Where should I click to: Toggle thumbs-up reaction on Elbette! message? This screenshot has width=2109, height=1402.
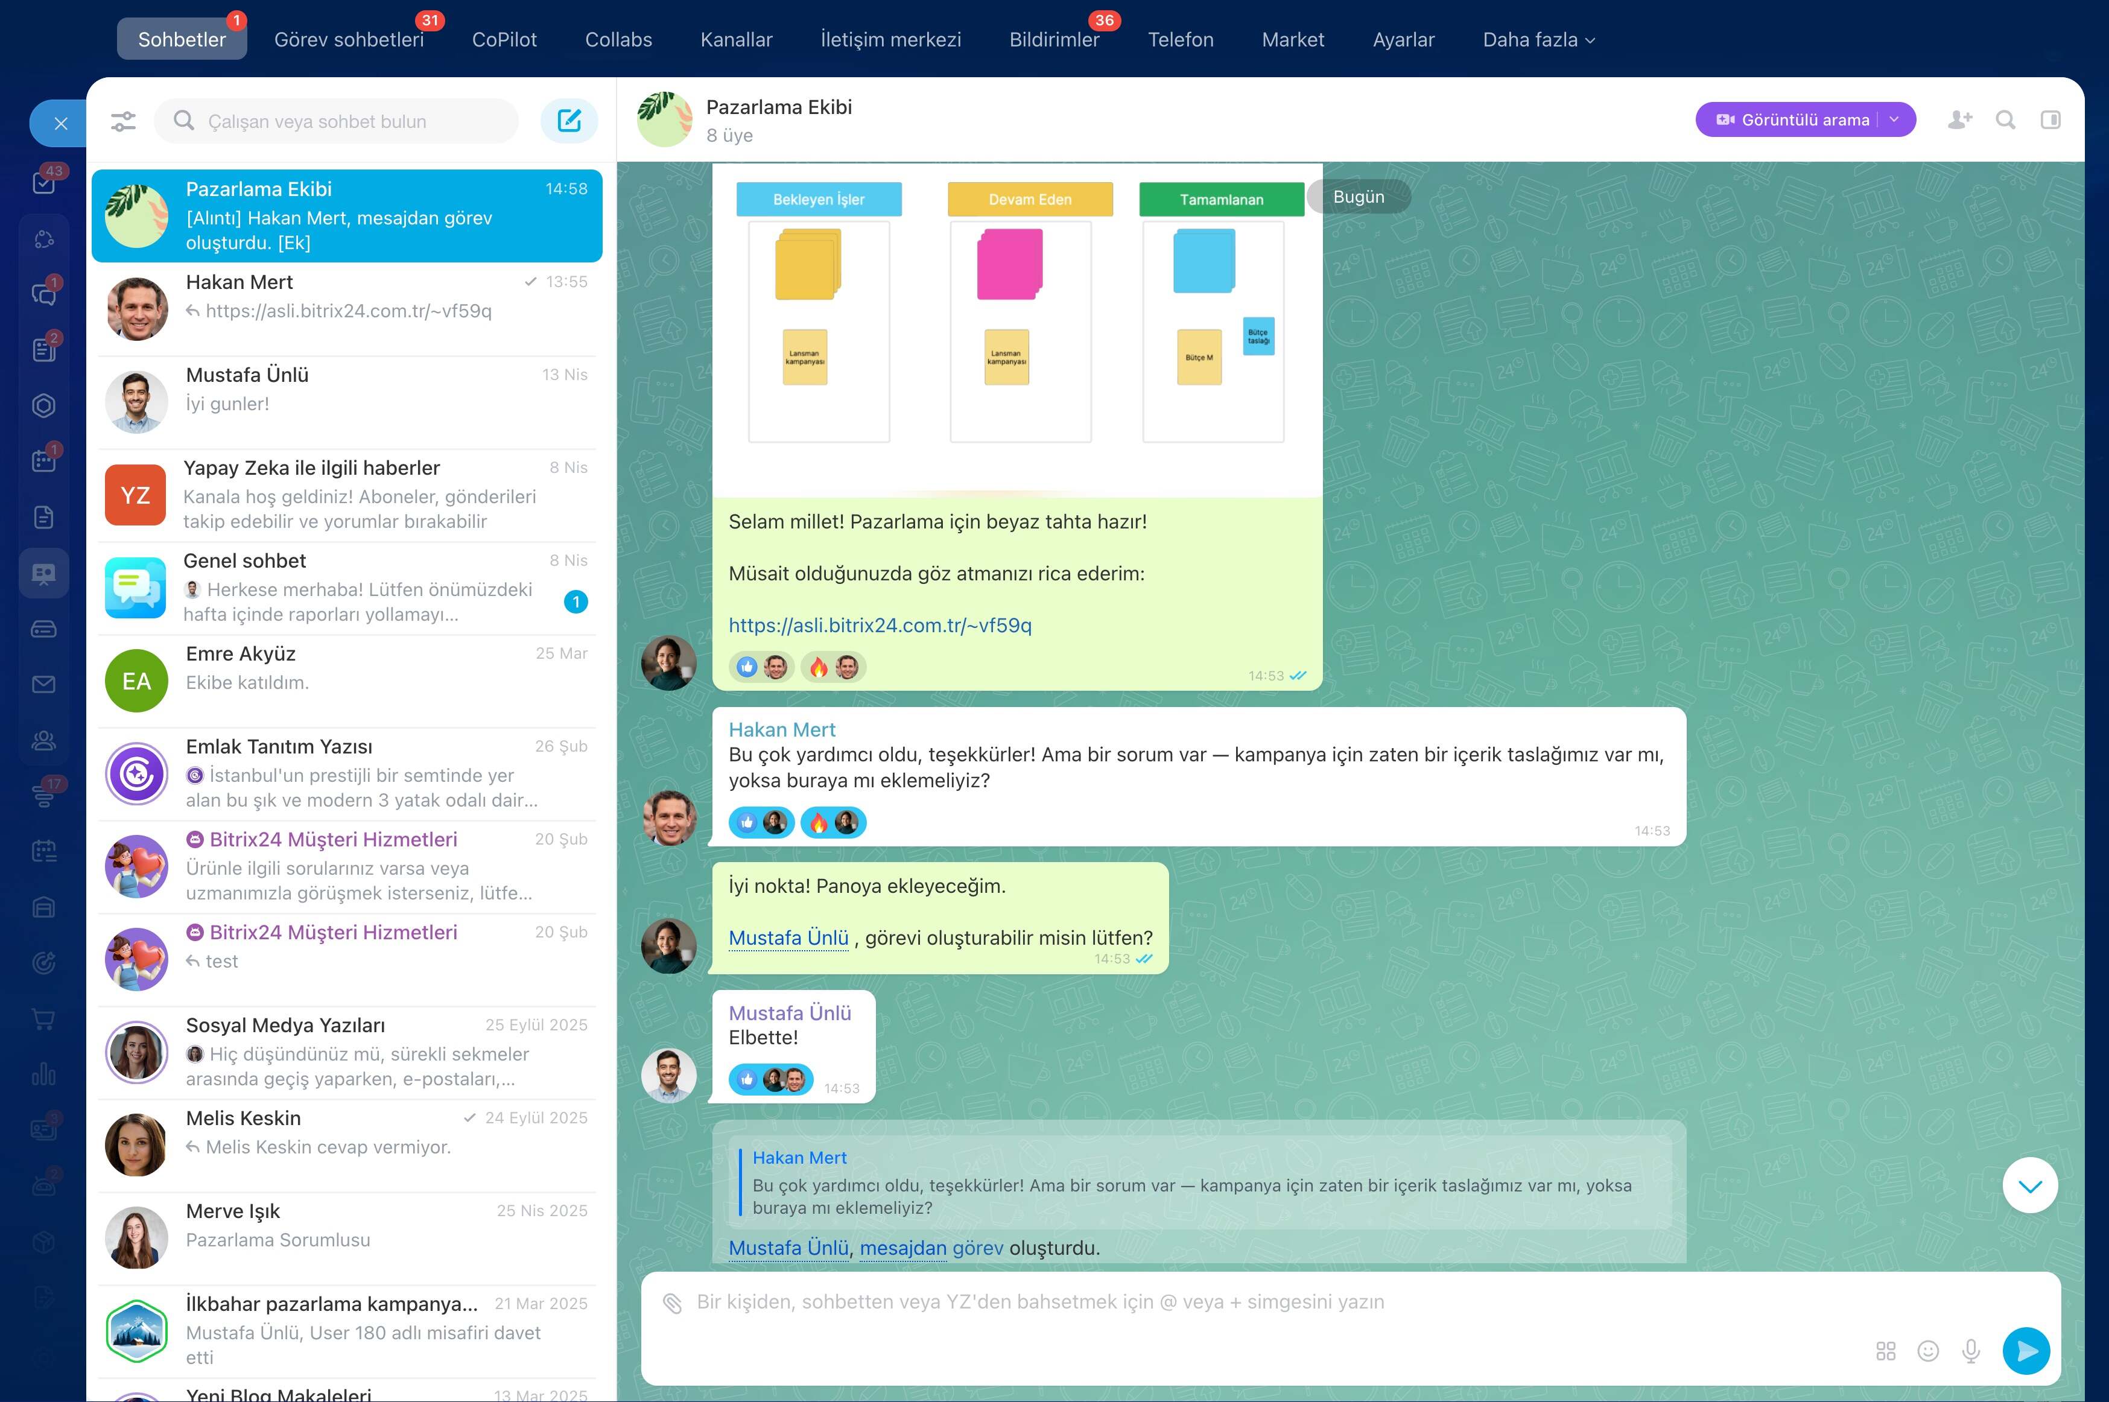point(746,1079)
